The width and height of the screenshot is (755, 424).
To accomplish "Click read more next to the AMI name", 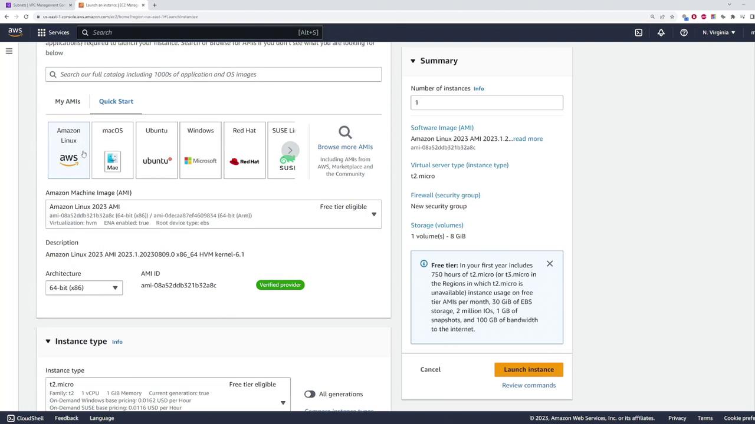I will click(x=528, y=139).
